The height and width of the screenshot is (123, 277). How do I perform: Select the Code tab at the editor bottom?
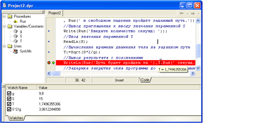tap(145, 80)
